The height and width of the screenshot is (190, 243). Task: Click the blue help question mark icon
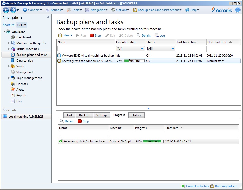[x=238, y=10]
